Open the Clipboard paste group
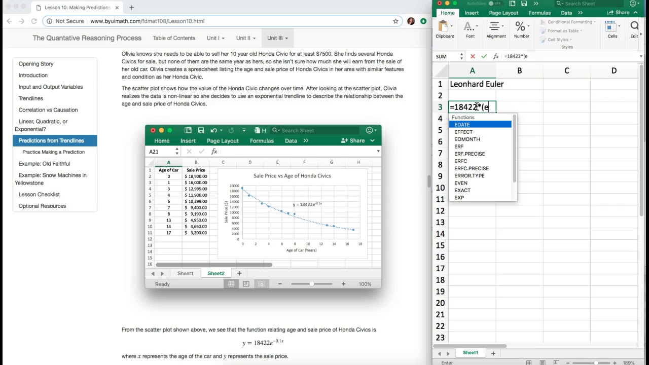Screen dimensions: 649x365 click(x=445, y=29)
